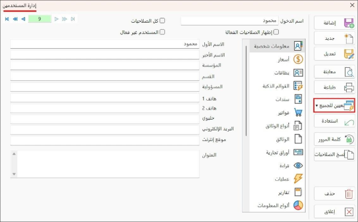Click the المؤسسة field

coord(105,65)
